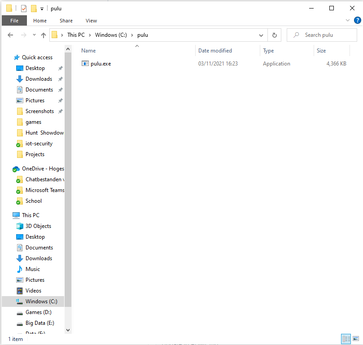
Task: Sort by the Name column header
Action: pos(88,51)
